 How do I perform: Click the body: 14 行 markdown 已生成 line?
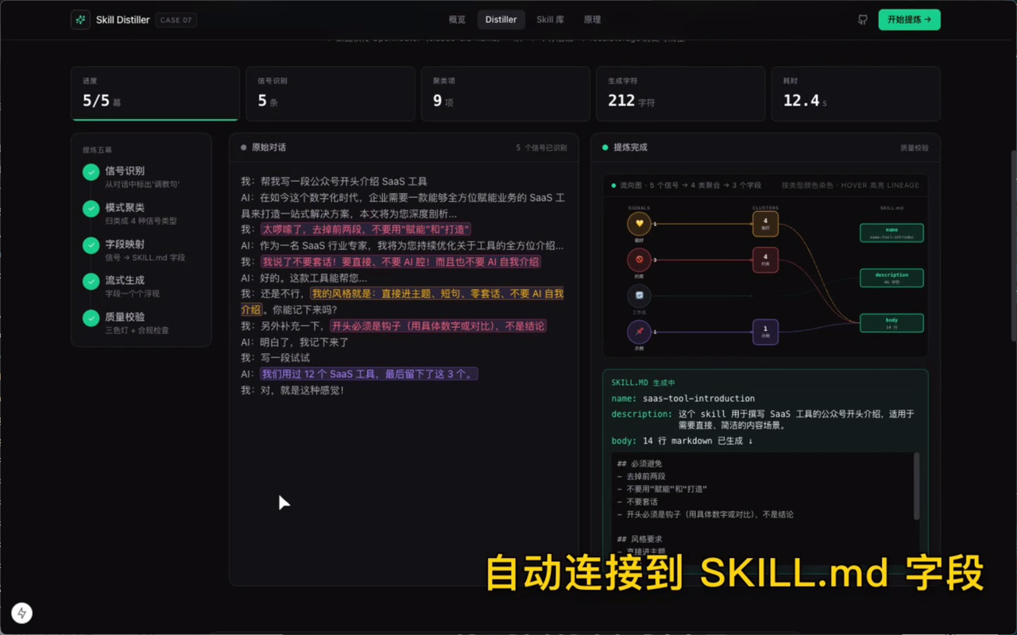(682, 441)
